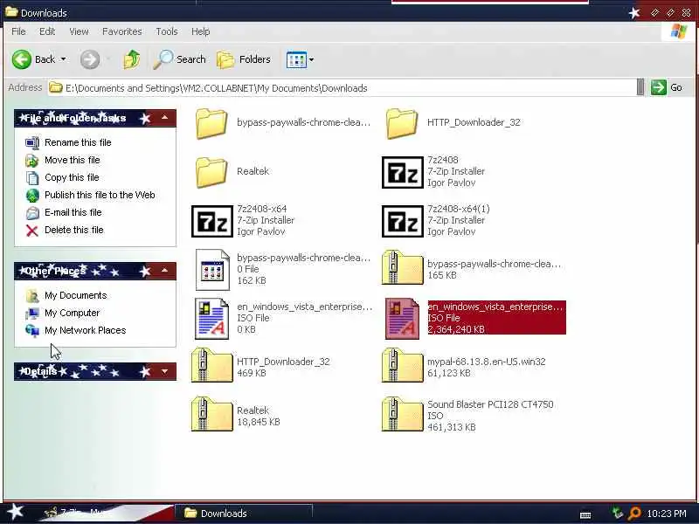Click the orange magnifier tray icon
This screenshot has width=699, height=524.
[634, 514]
